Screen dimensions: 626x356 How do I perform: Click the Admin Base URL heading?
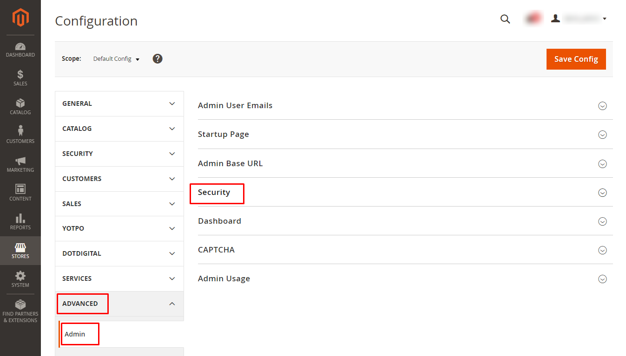click(231, 163)
